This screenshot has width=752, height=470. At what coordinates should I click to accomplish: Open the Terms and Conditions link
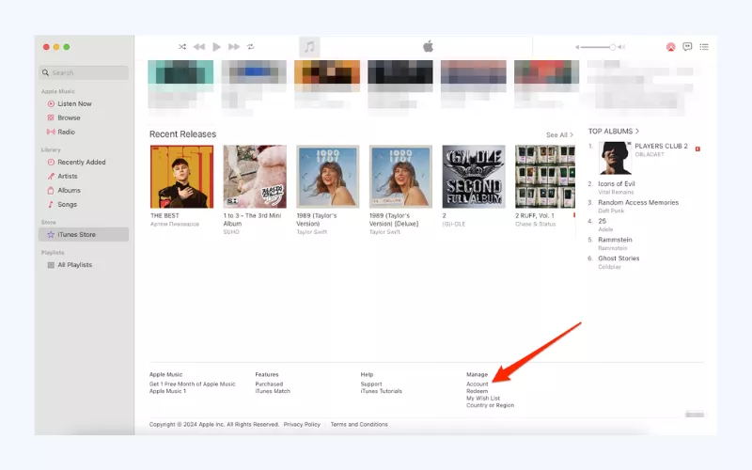359,425
